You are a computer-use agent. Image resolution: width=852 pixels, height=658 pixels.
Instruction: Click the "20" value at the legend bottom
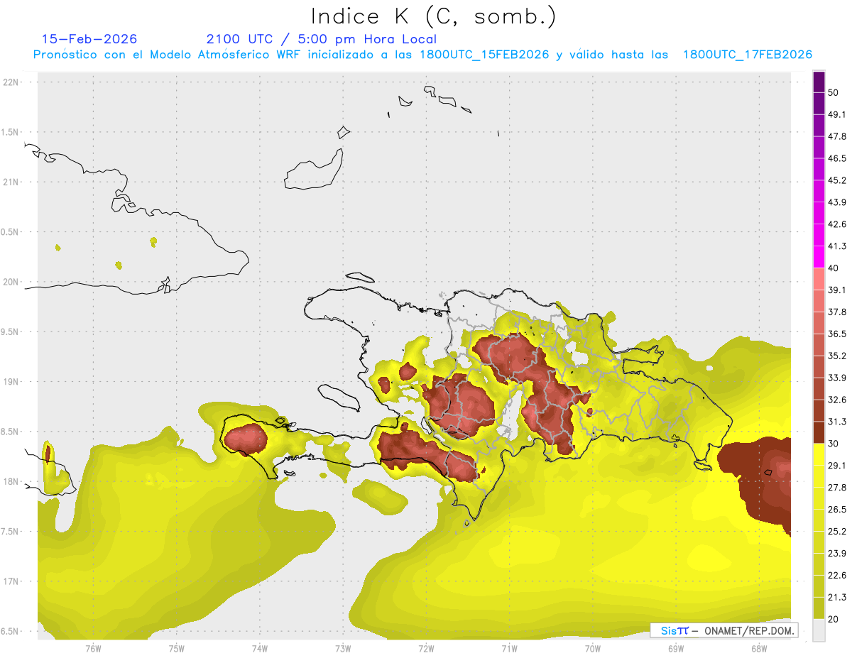[x=834, y=620]
